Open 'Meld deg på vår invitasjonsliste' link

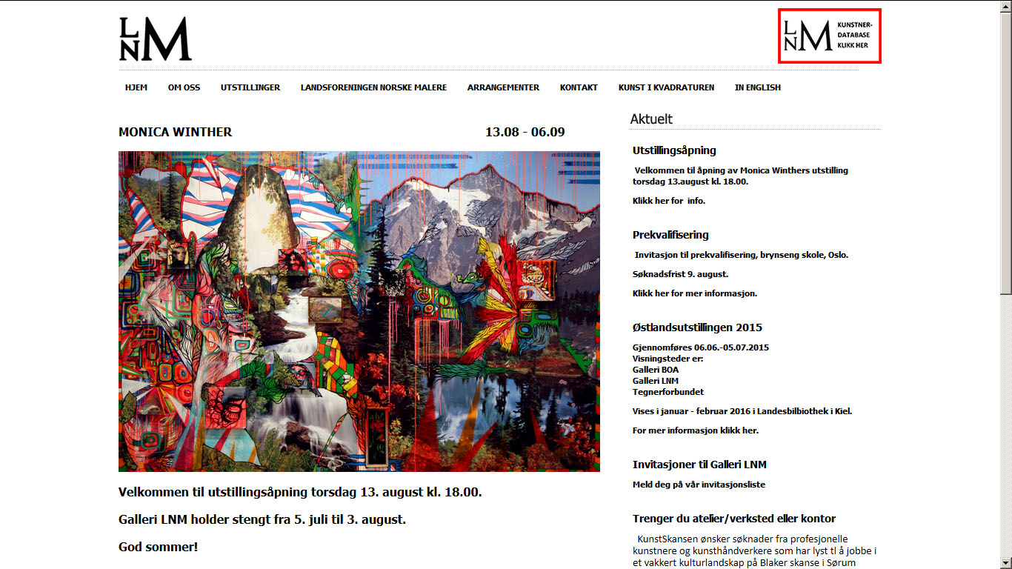699,485
